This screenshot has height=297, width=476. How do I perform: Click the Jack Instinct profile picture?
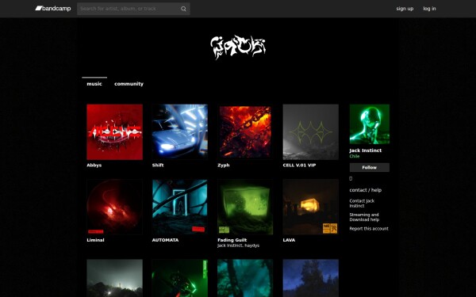(x=370, y=124)
